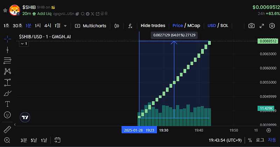Click Hide trades button

[x=153, y=26]
